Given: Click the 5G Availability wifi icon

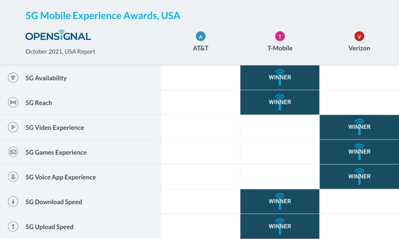Looking at the screenshot, I should click(x=13, y=78).
